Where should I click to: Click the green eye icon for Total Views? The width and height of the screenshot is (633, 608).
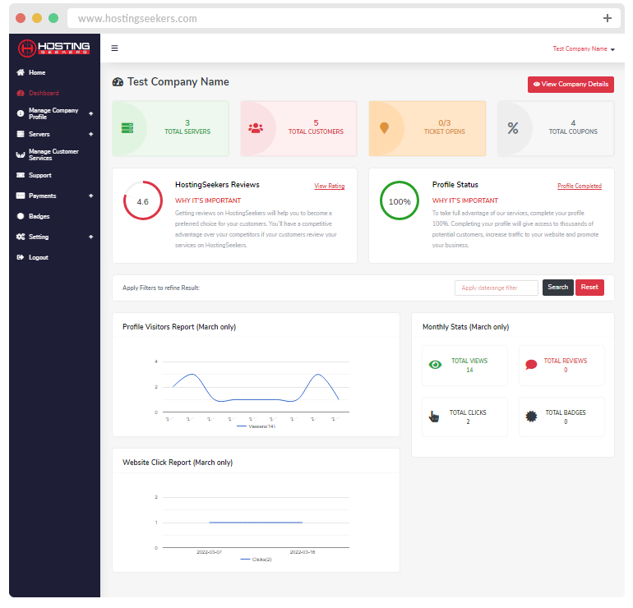435,365
